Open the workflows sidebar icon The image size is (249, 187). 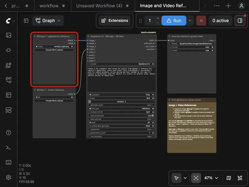pos(9,80)
